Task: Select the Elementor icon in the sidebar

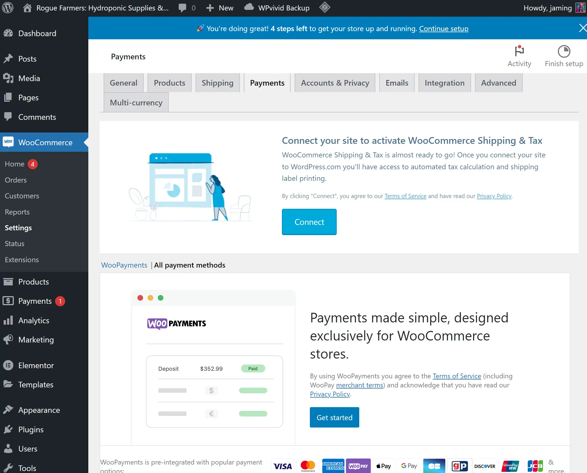Action: [x=8, y=365]
